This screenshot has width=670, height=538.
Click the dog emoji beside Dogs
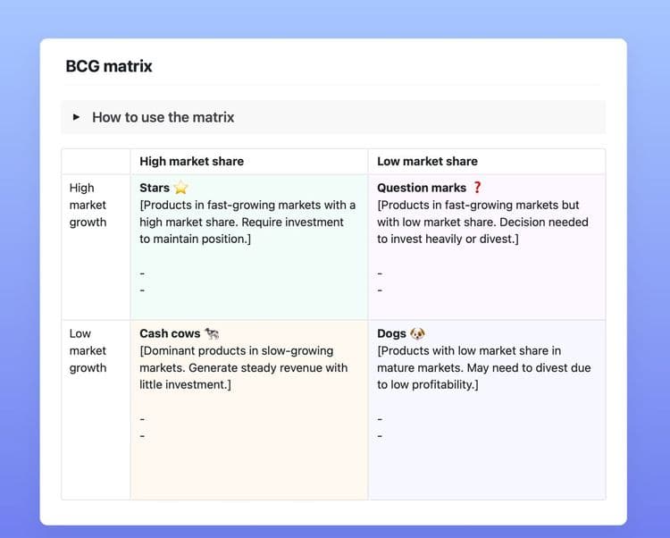[417, 333]
